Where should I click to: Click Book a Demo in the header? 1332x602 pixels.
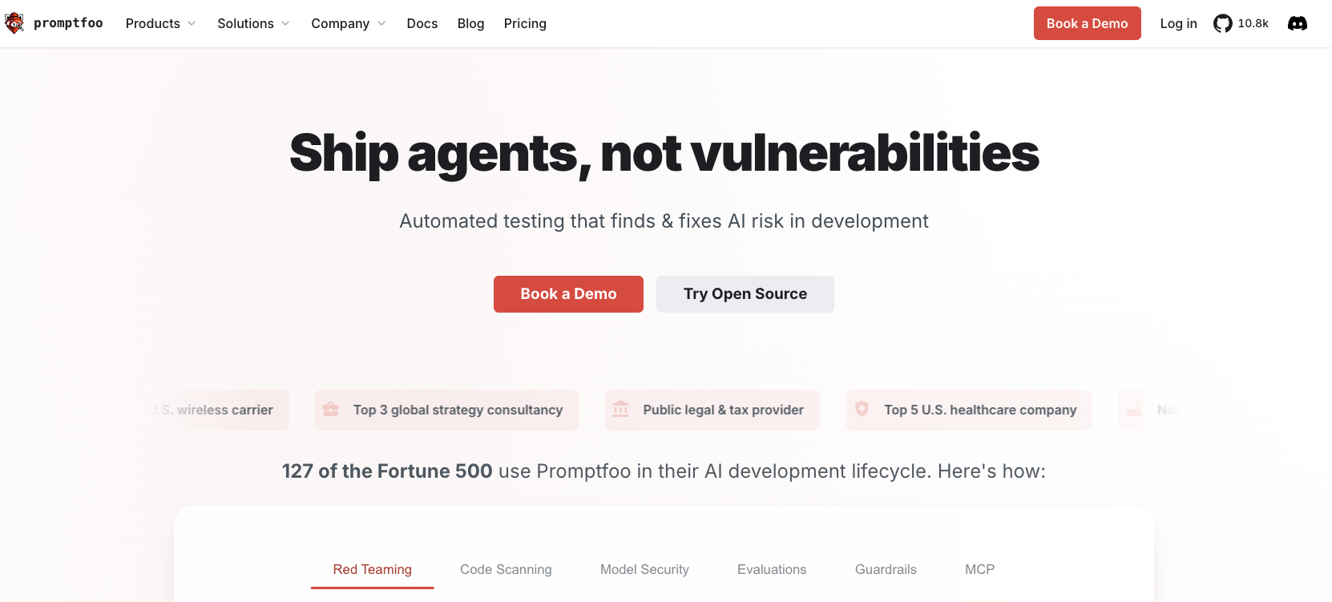(x=1087, y=24)
